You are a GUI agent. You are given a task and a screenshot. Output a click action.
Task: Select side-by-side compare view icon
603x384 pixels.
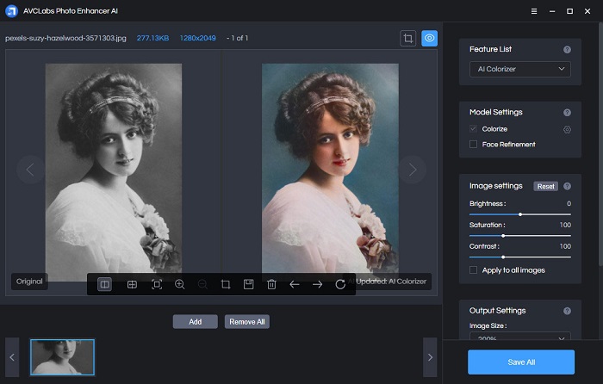(x=104, y=284)
